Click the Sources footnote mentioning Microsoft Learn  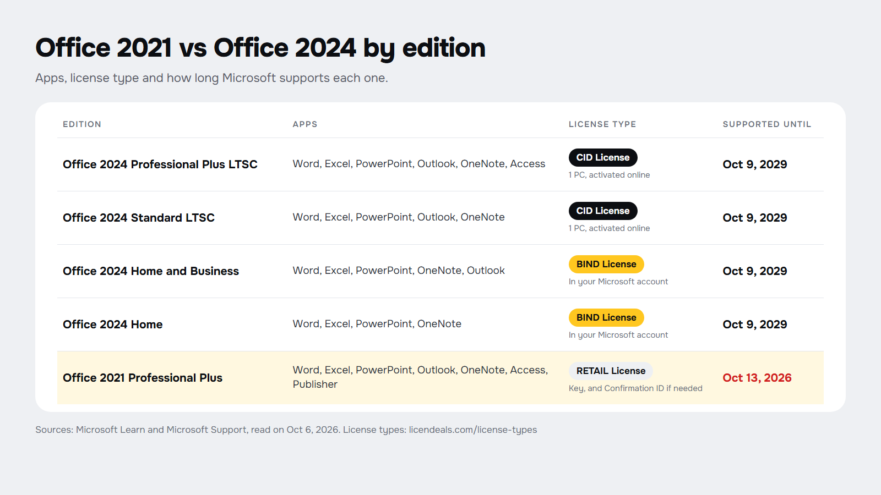click(286, 430)
